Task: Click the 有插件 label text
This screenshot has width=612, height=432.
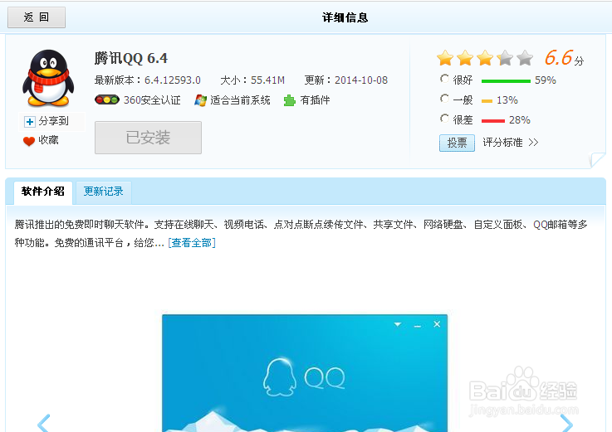Action: pyautogui.click(x=315, y=100)
